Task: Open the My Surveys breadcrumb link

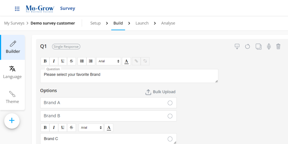Action: [x=14, y=23]
